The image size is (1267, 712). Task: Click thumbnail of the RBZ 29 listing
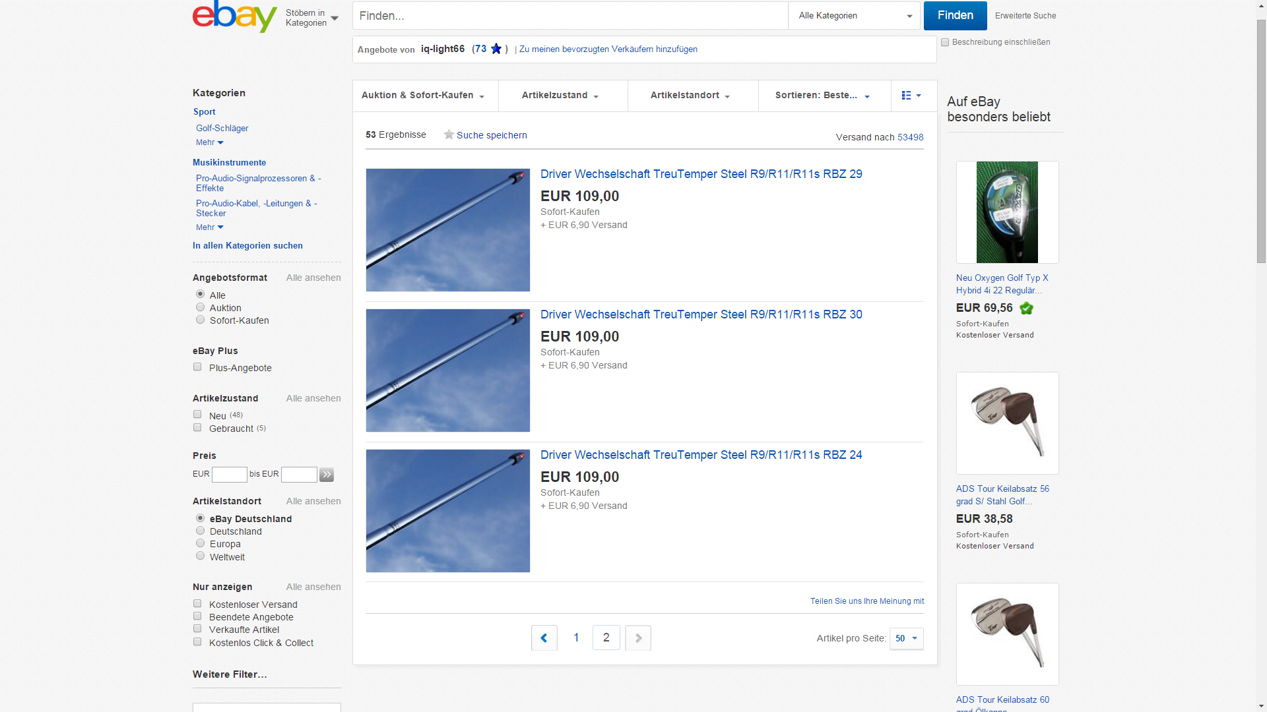tap(448, 230)
